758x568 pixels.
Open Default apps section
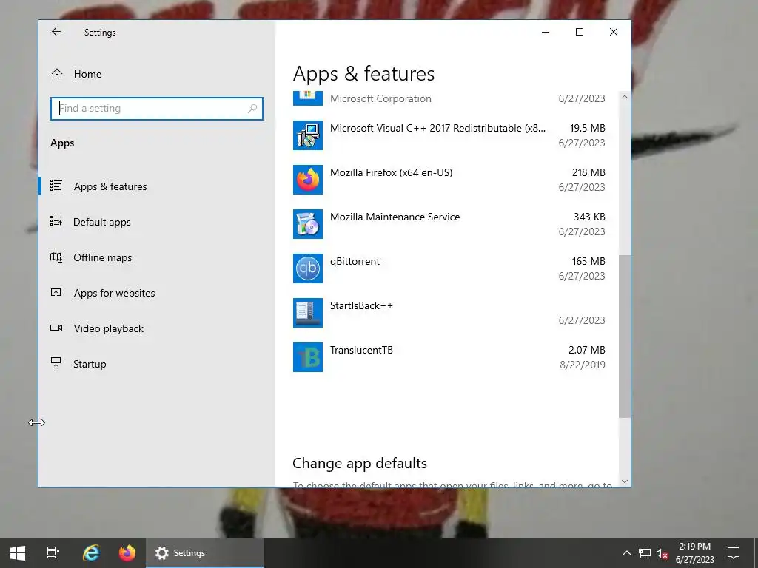pyautogui.click(x=157, y=222)
